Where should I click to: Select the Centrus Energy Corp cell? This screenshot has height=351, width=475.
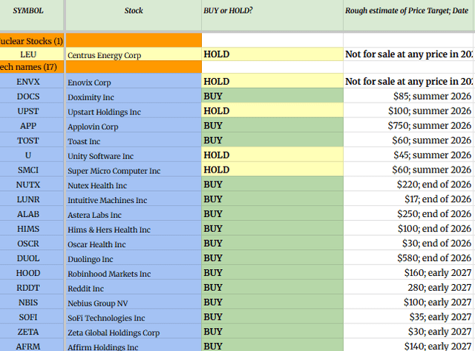pos(134,54)
